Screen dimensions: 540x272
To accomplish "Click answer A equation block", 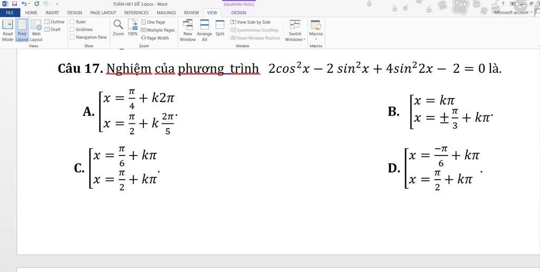I will (x=138, y=112).
